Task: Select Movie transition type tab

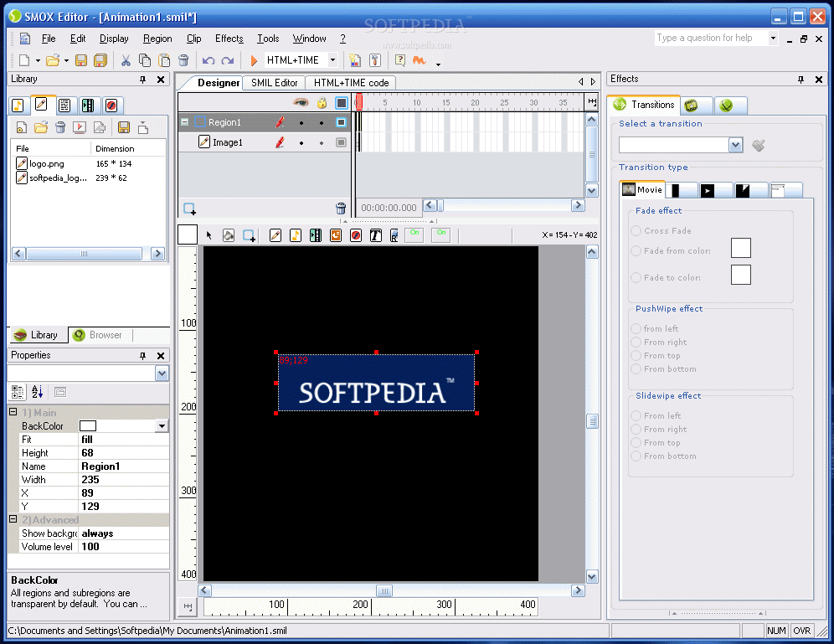Action: pos(642,190)
